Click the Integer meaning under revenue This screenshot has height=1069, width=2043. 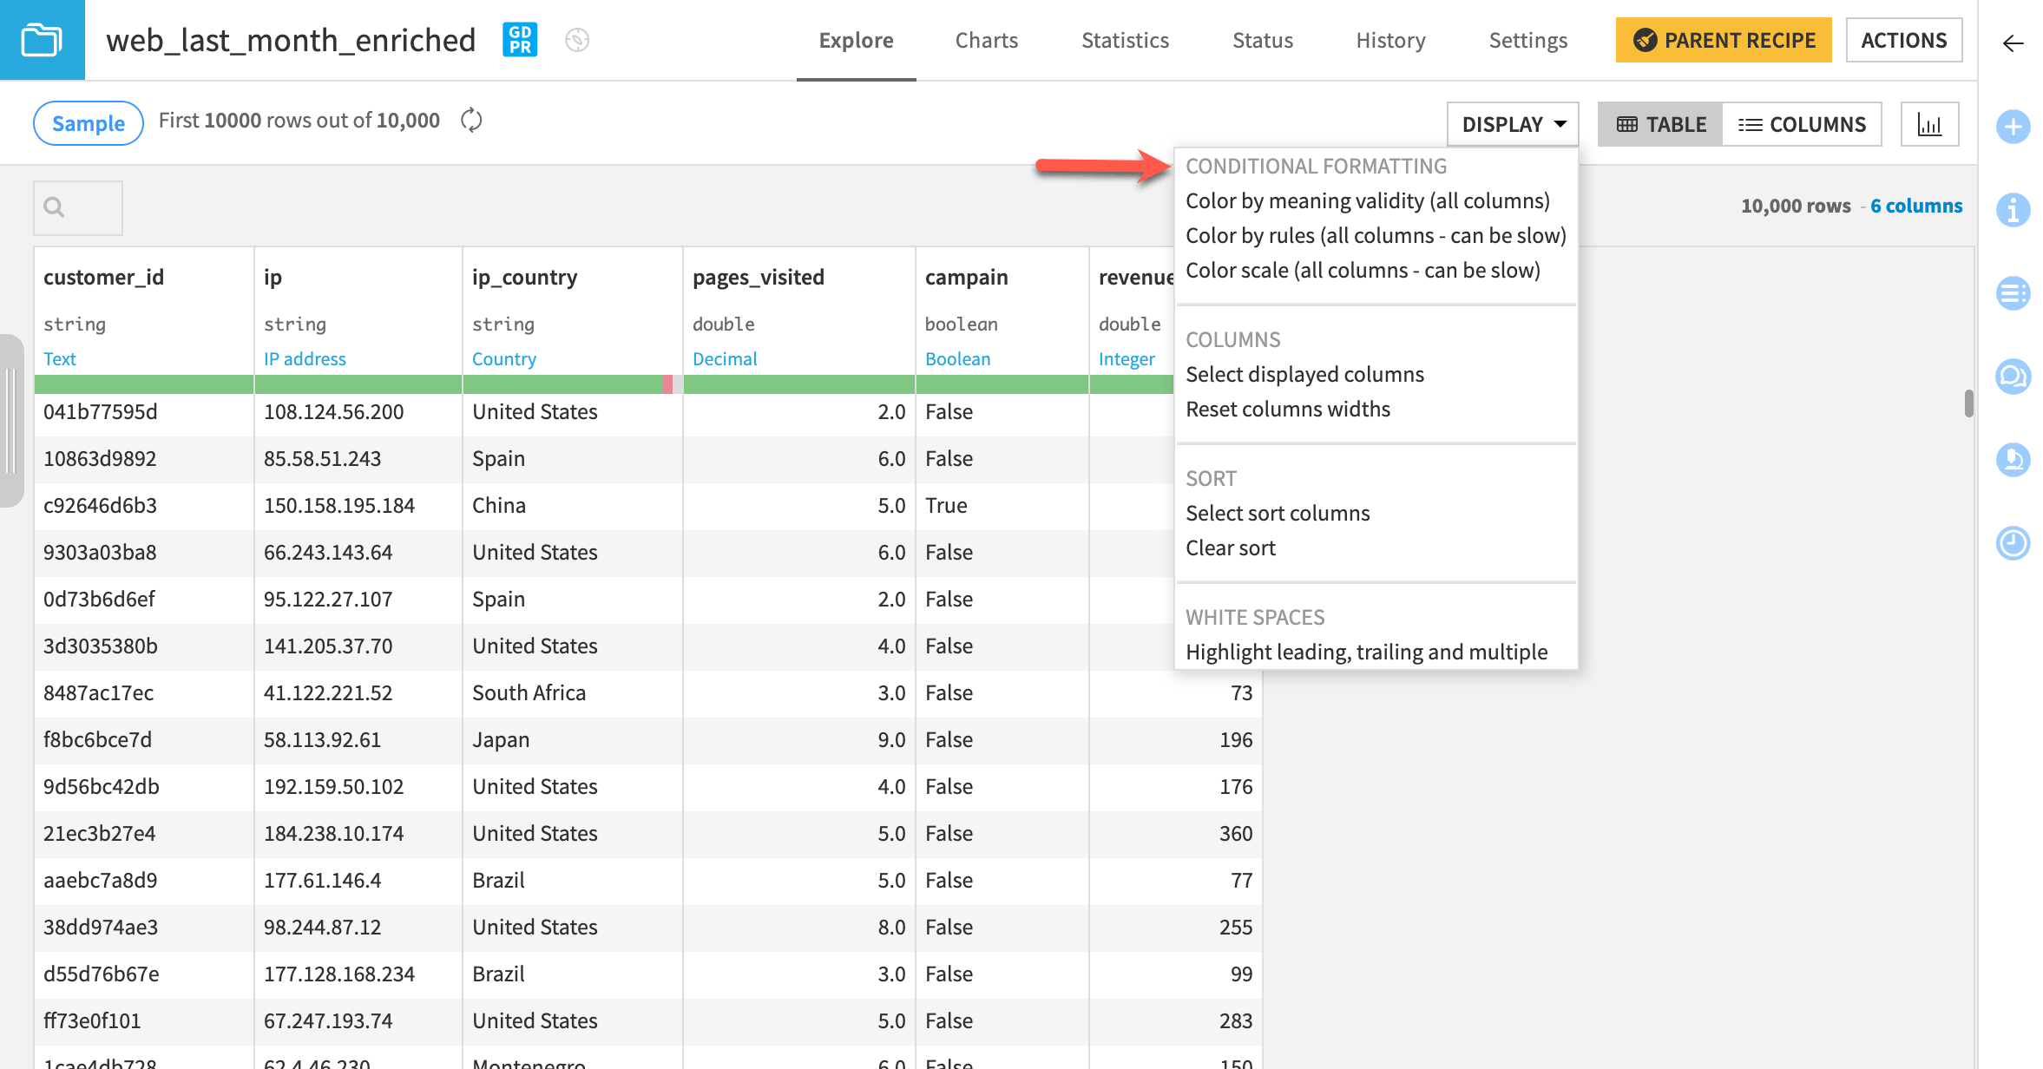pos(1127,358)
